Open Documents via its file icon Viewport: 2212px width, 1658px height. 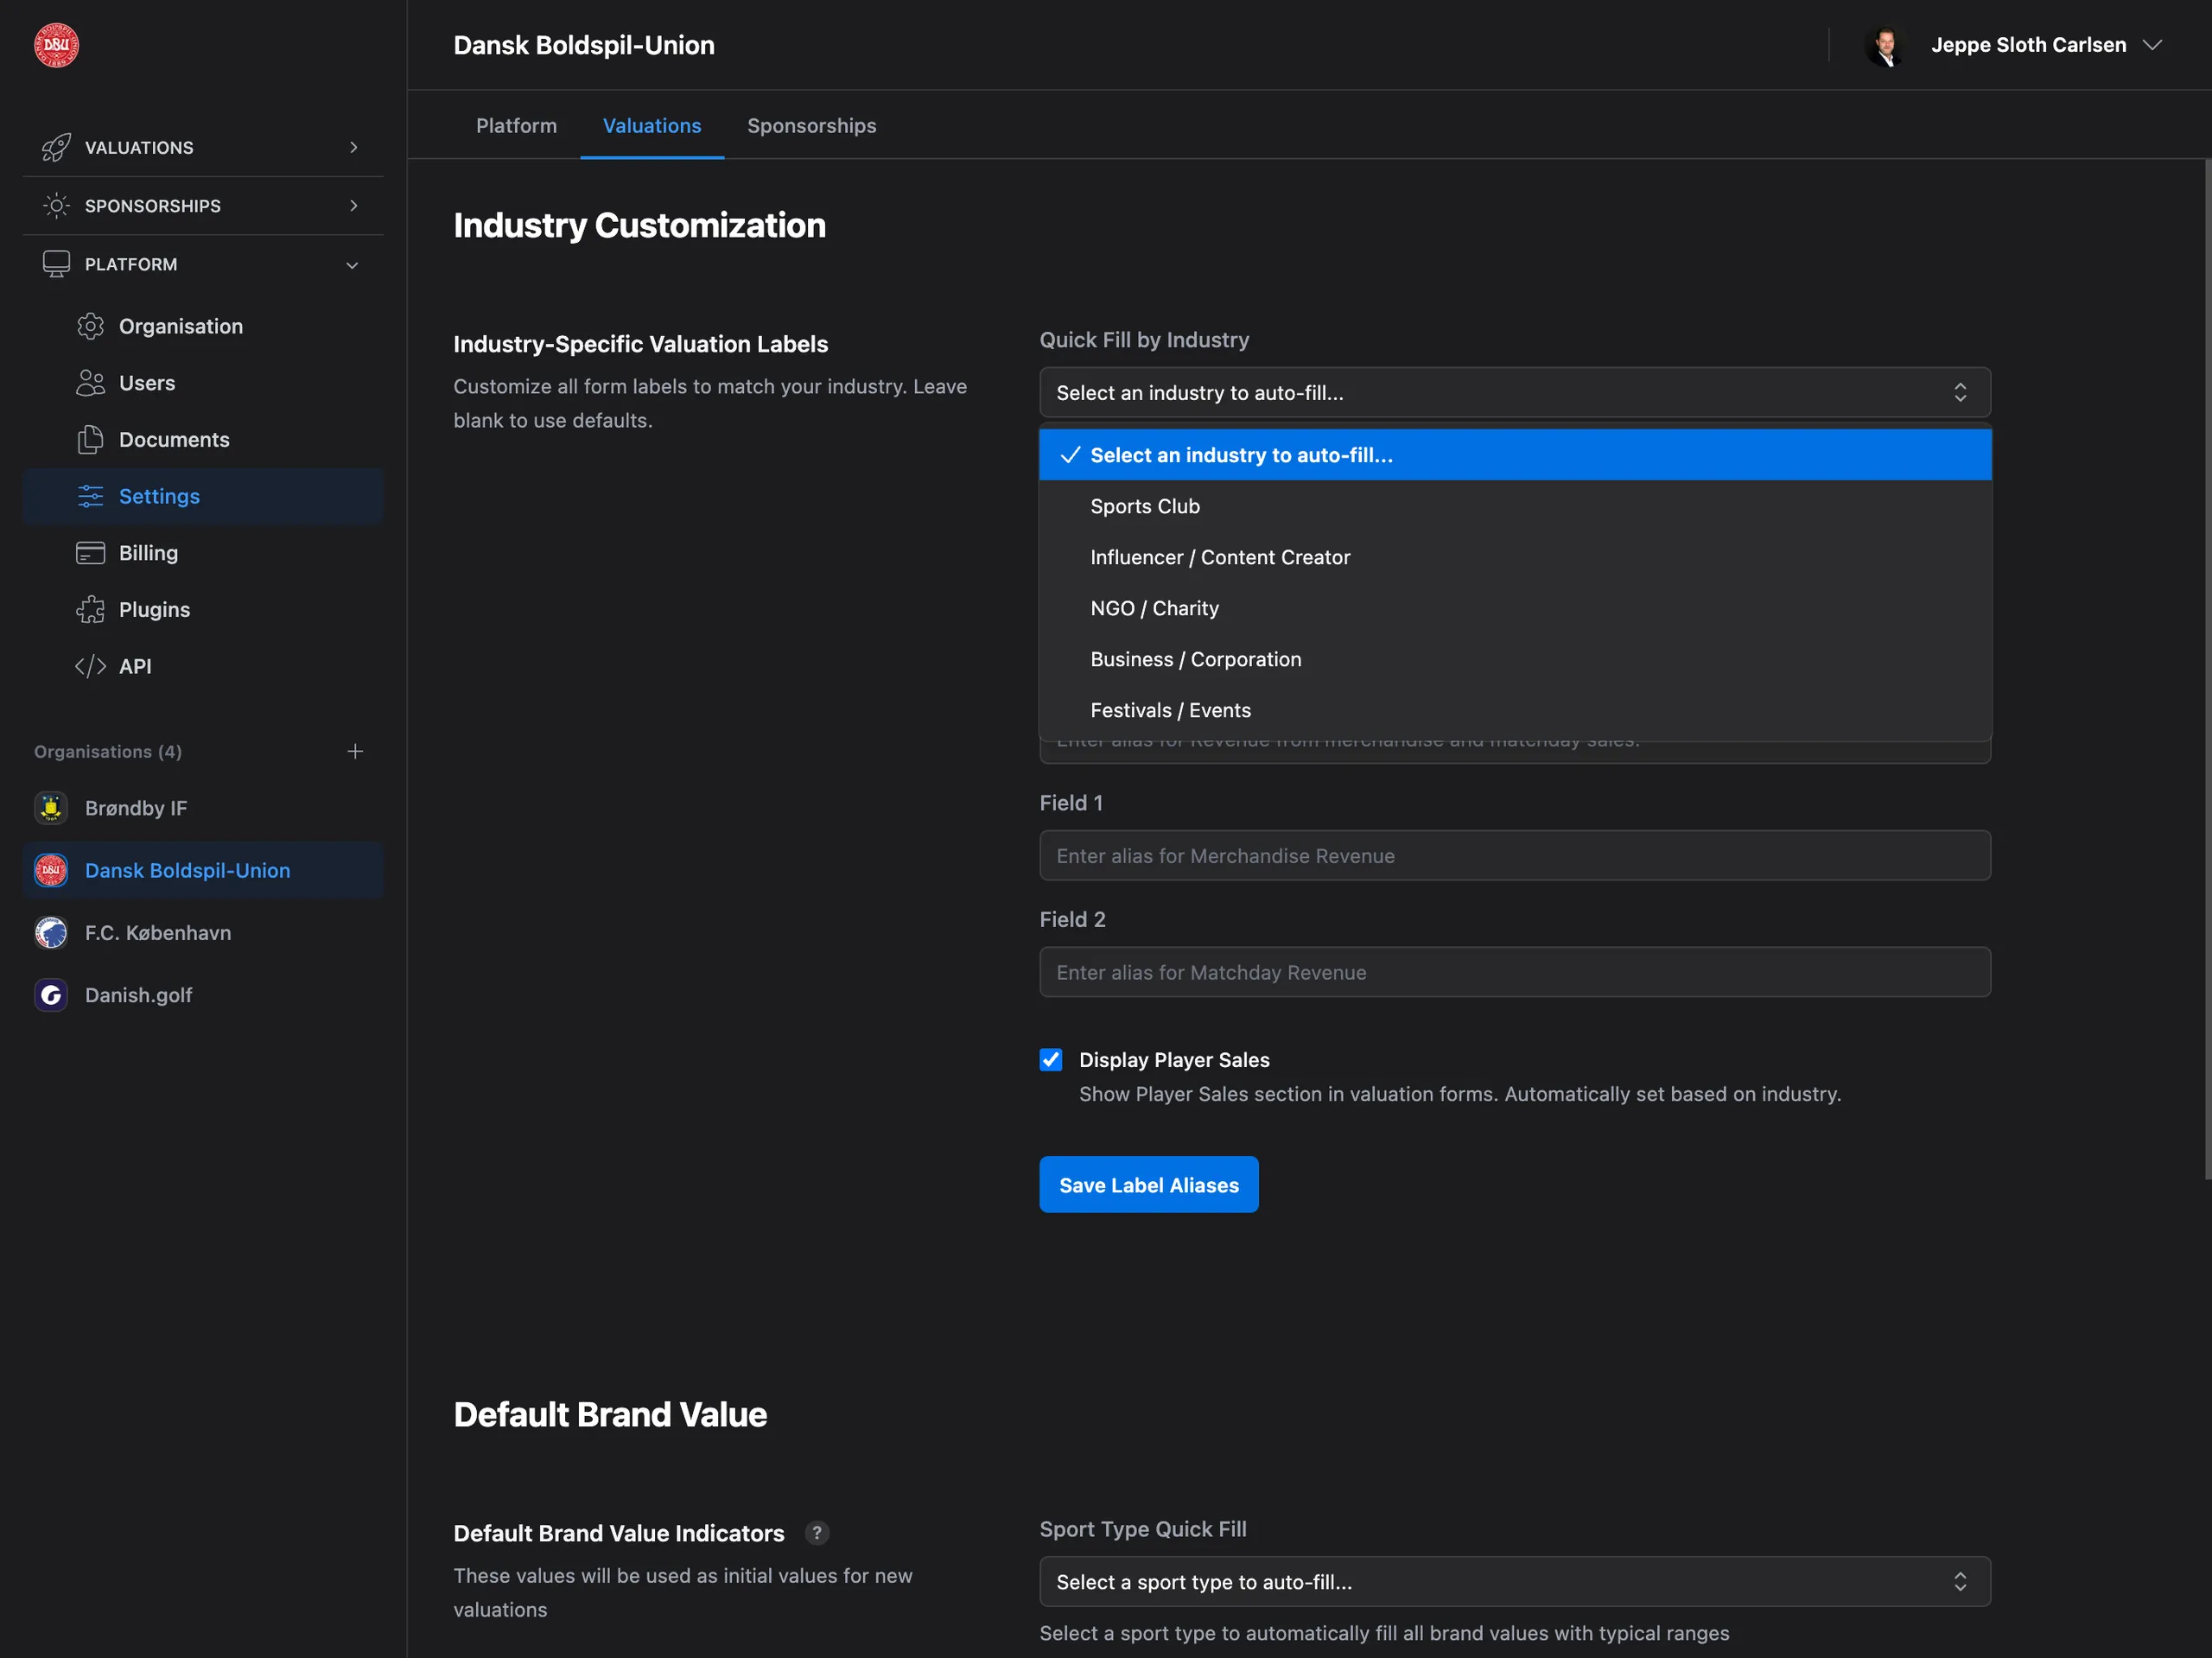click(x=90, y=440)
